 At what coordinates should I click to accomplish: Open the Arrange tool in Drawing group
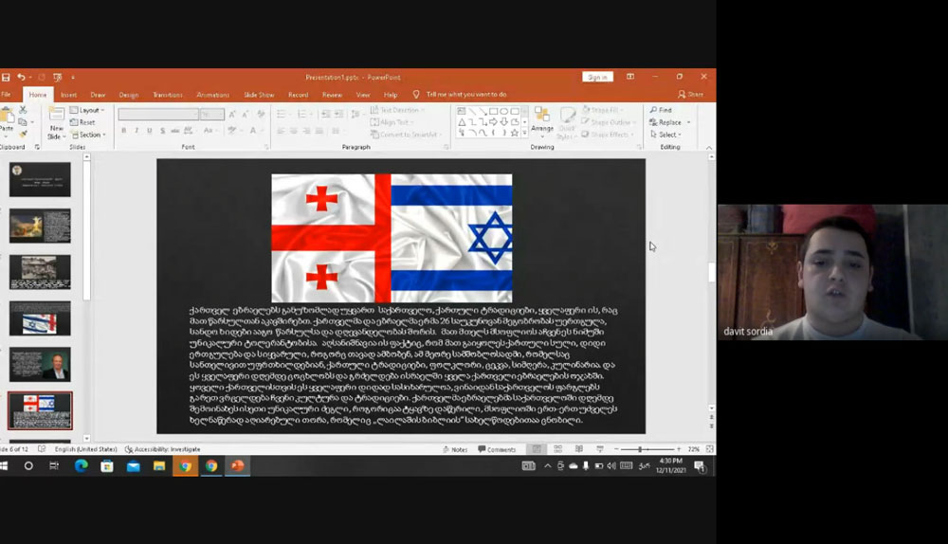(x=542, y=120)
